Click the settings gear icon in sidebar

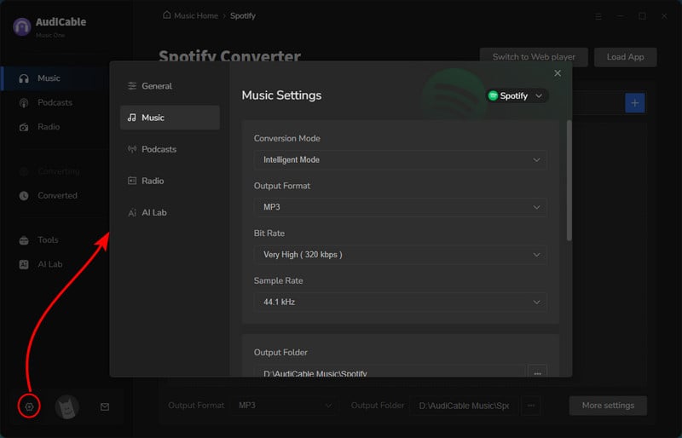click(x=29, y=406)
